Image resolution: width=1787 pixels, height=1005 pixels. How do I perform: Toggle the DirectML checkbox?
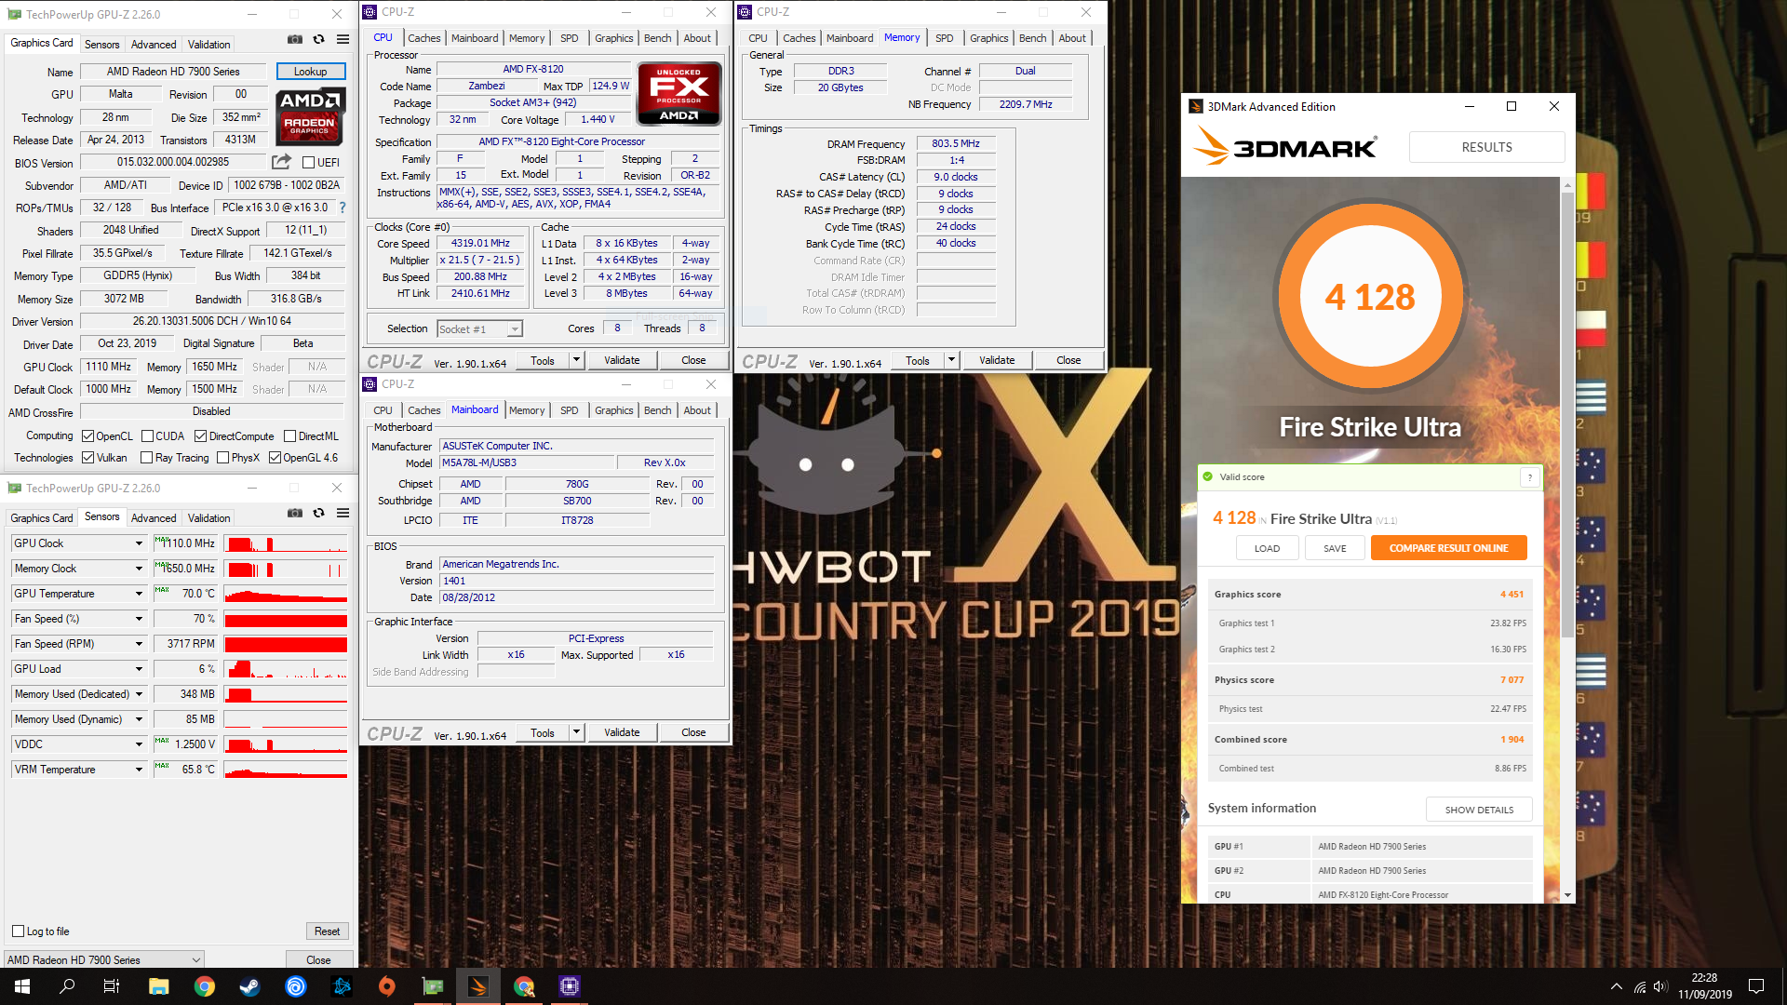290,435
